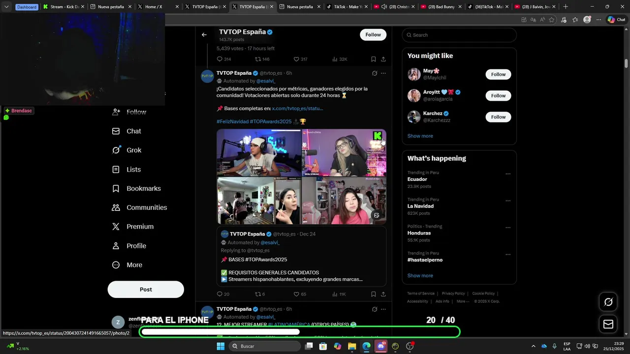Open a new browser tab
630x354 pixels.
566,7
